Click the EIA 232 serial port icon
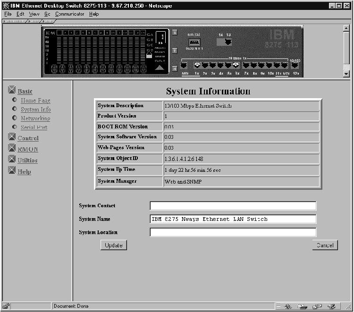The image size is (354, 312). pos(194,42)
